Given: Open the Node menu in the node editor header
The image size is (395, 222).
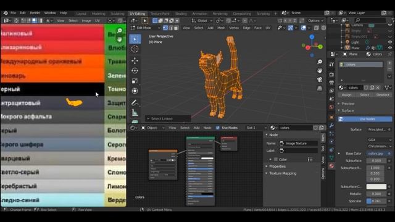Looking at the screenshot, I should point(207,128).
